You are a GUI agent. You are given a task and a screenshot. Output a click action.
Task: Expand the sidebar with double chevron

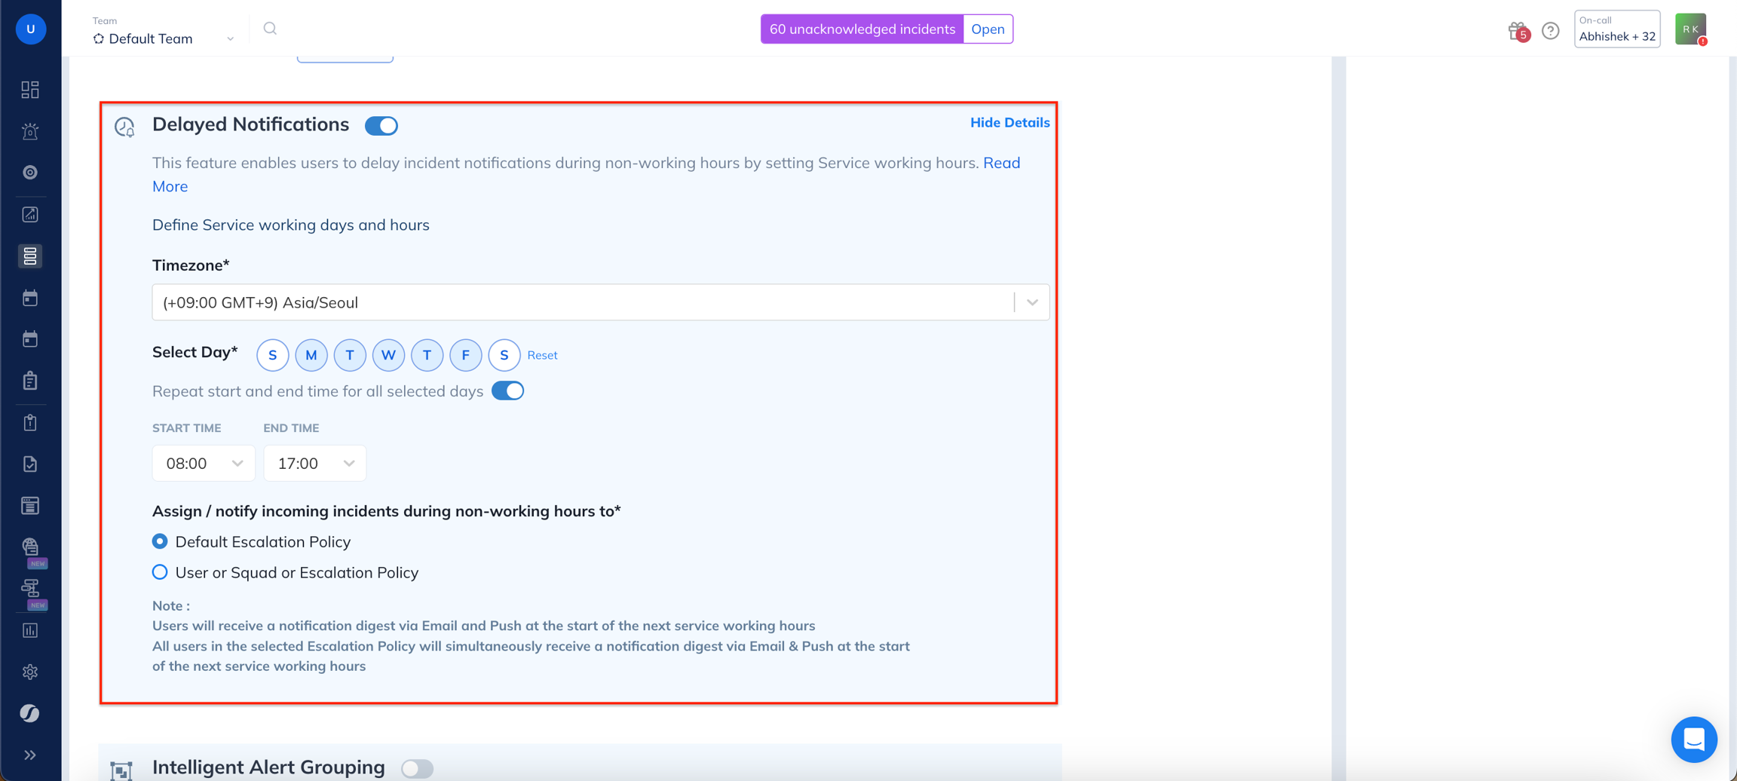click(30, 755)
